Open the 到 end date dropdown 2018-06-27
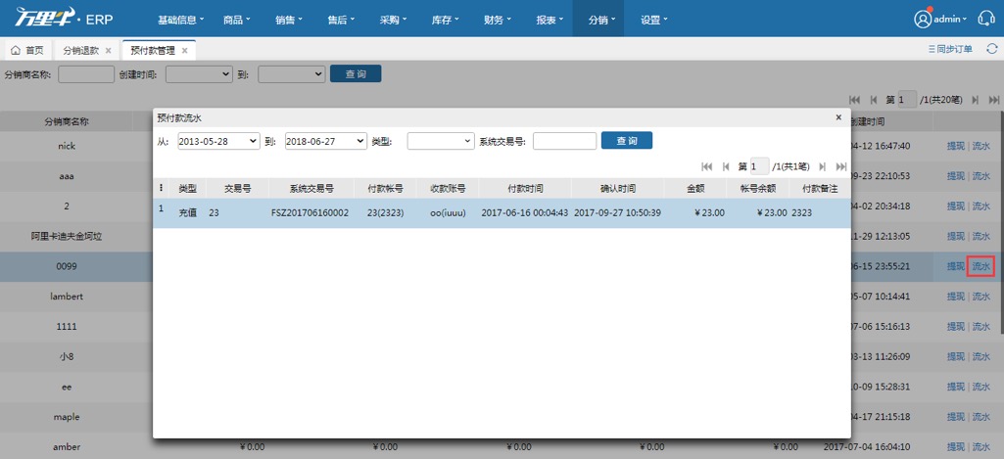Viewport: 1004px width, 459px height. (x=326, y=141)
